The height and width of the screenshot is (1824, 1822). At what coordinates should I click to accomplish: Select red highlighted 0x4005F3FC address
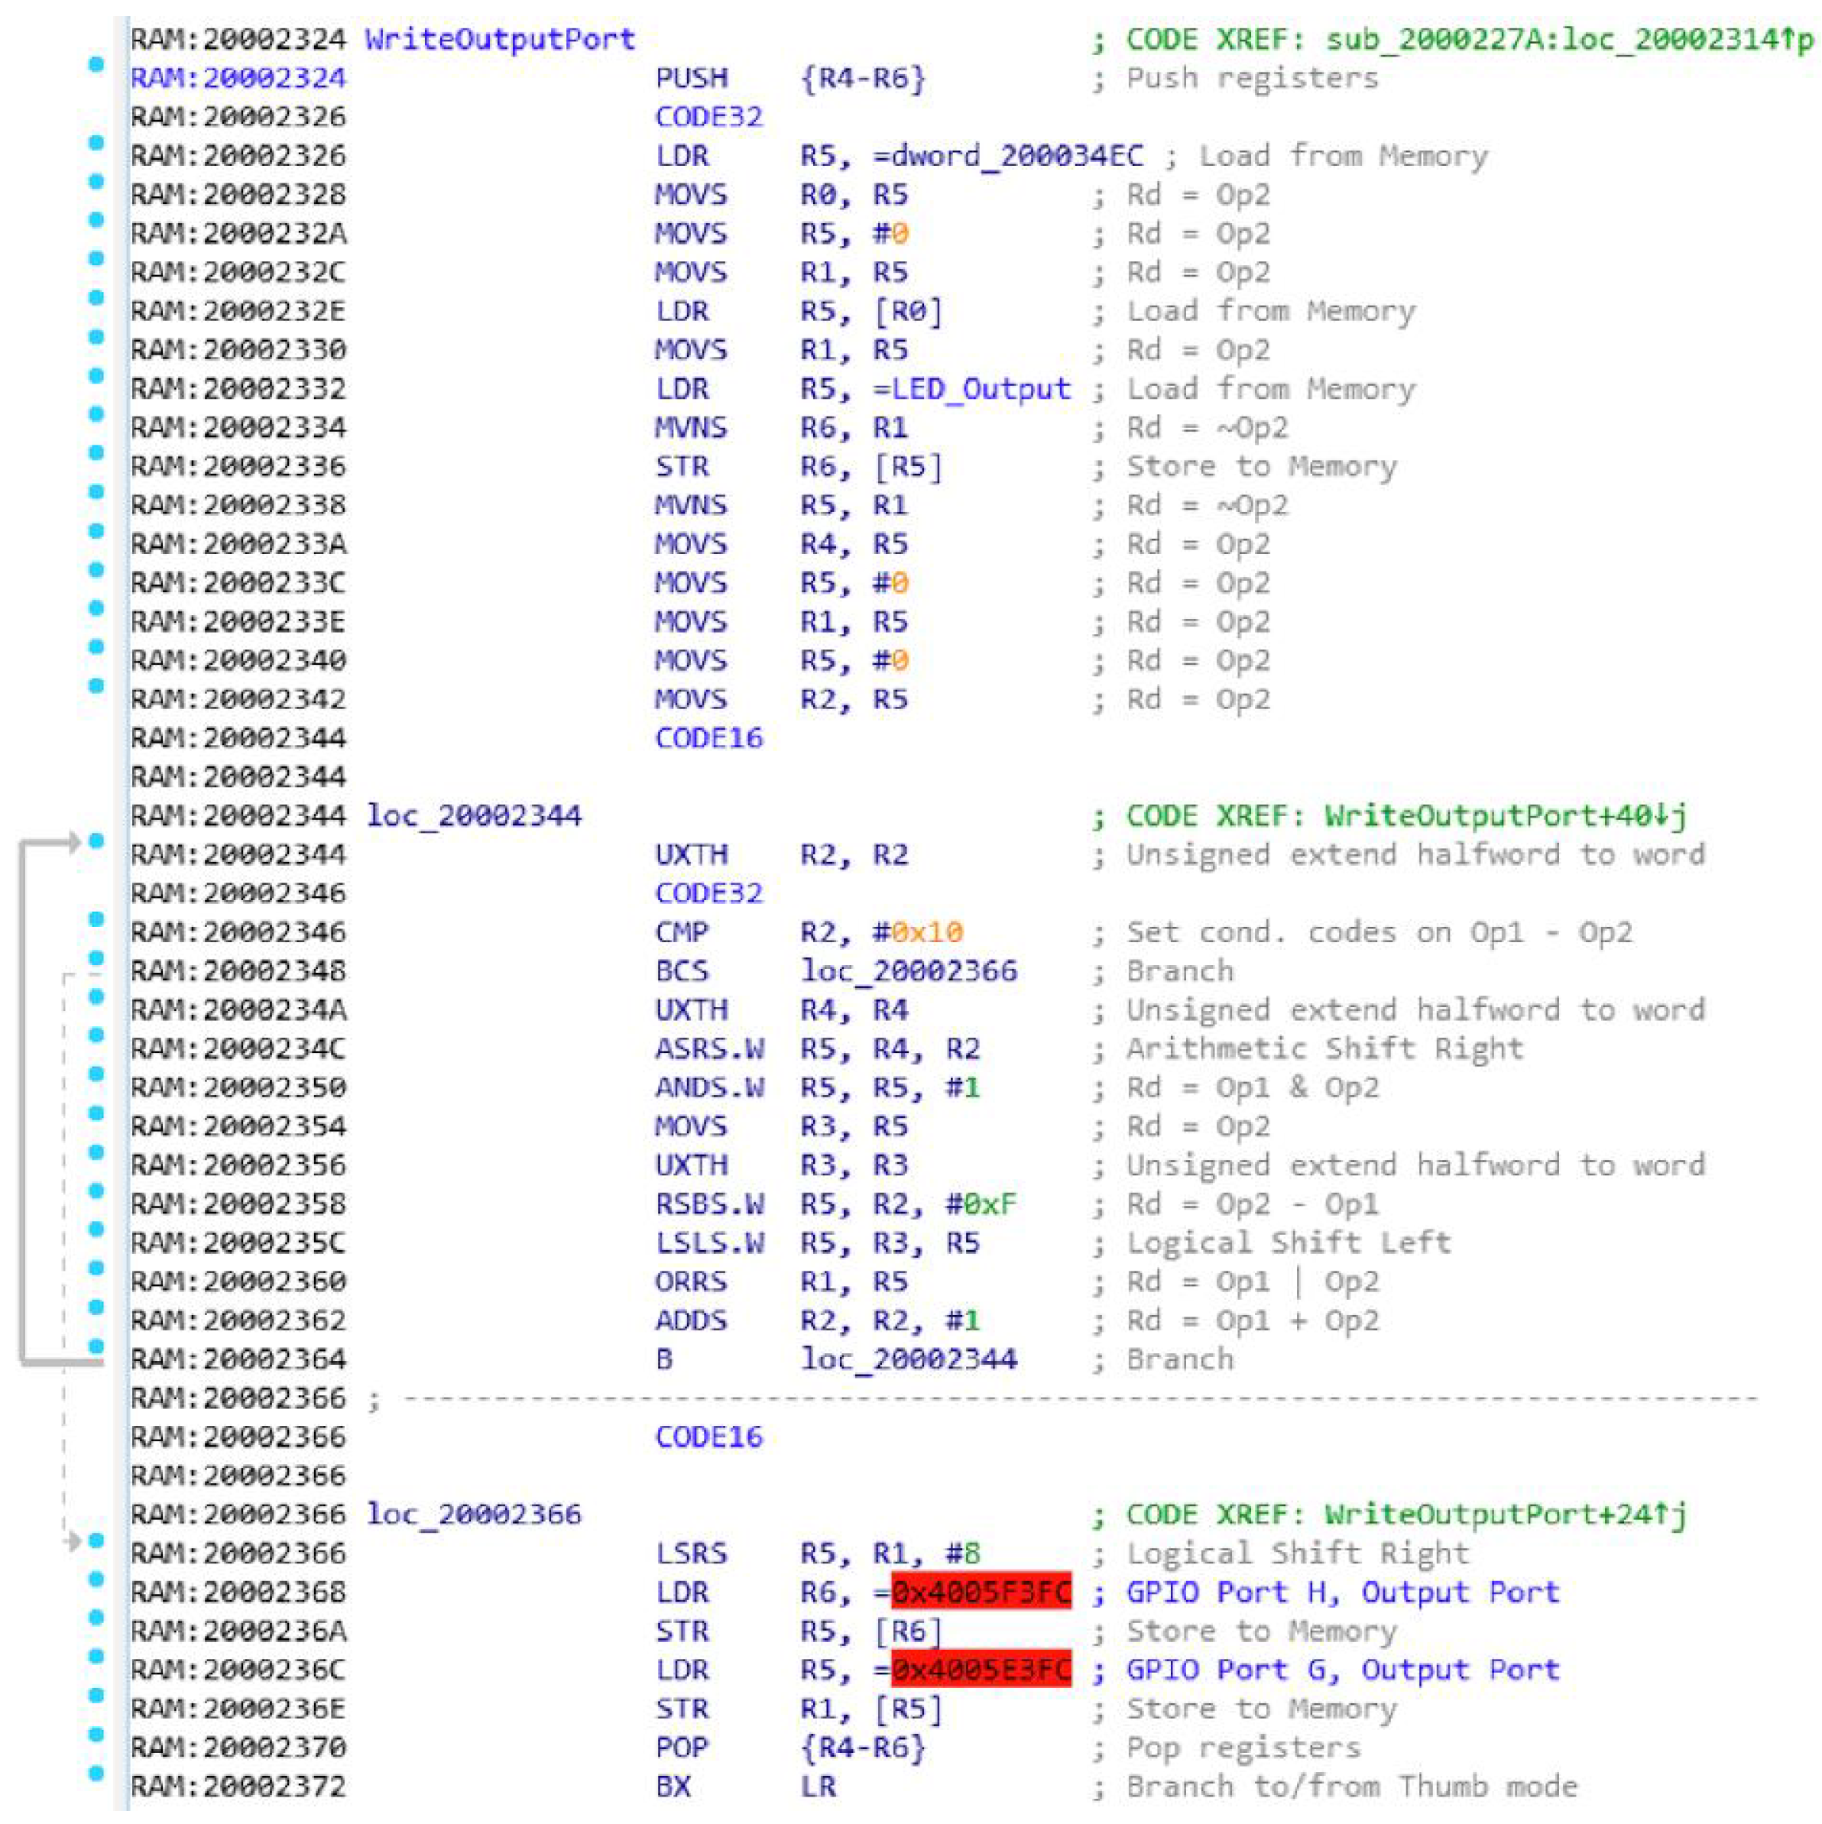coord(981,1592)
